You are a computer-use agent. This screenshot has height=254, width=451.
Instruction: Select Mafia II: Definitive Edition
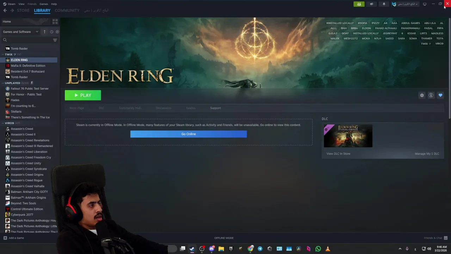tap(28, 66)
